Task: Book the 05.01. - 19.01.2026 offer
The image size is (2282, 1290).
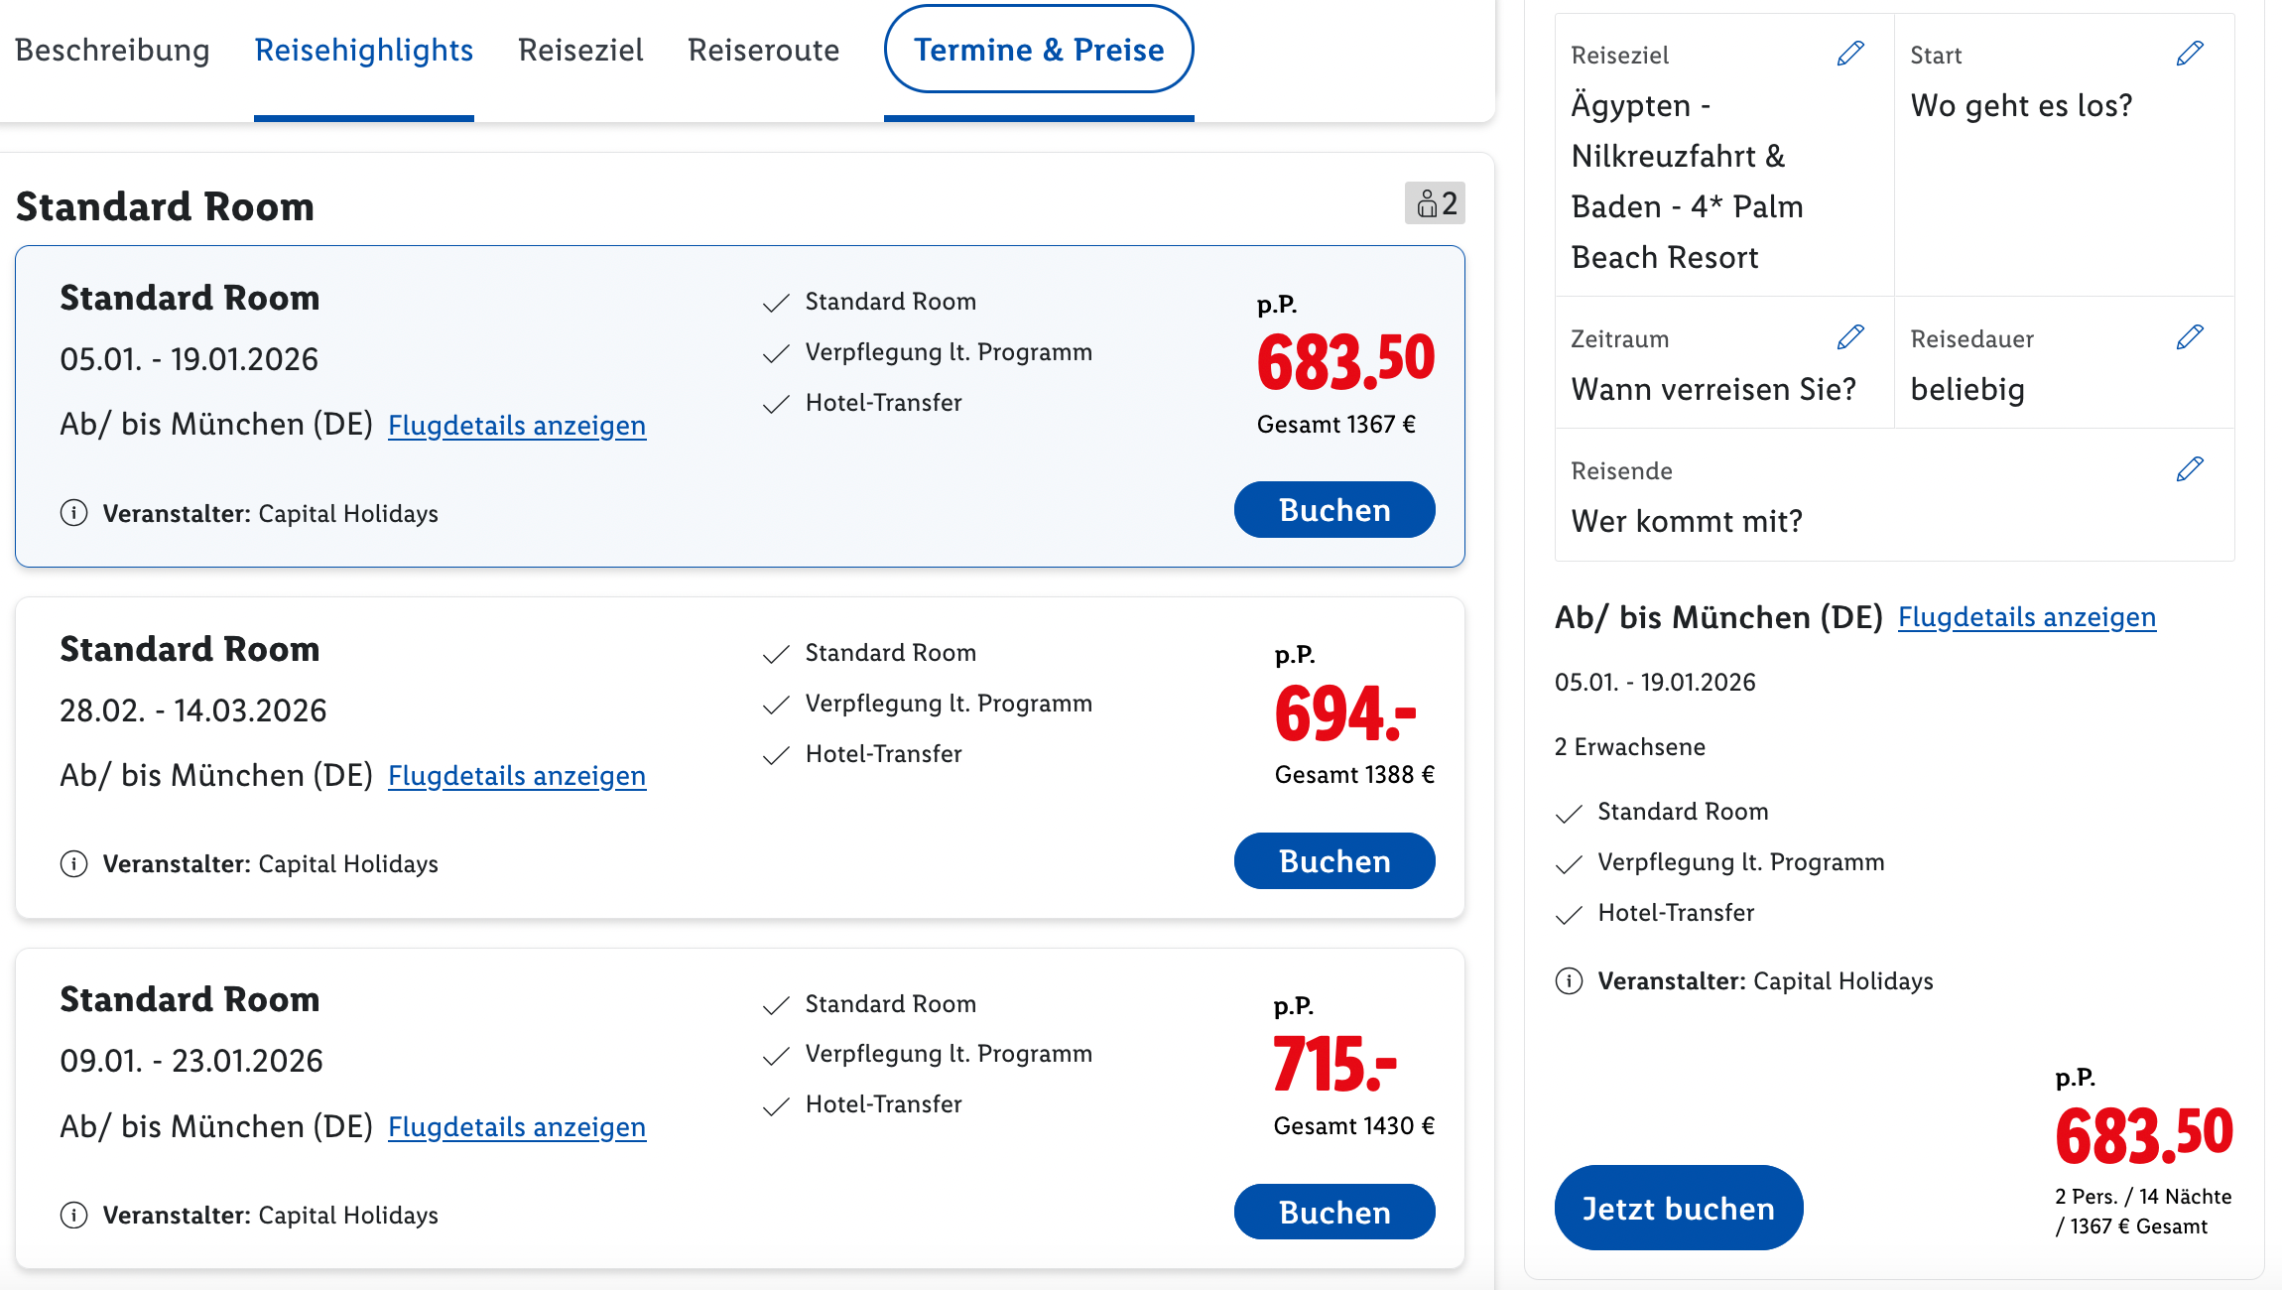Action: [1333, 510]
